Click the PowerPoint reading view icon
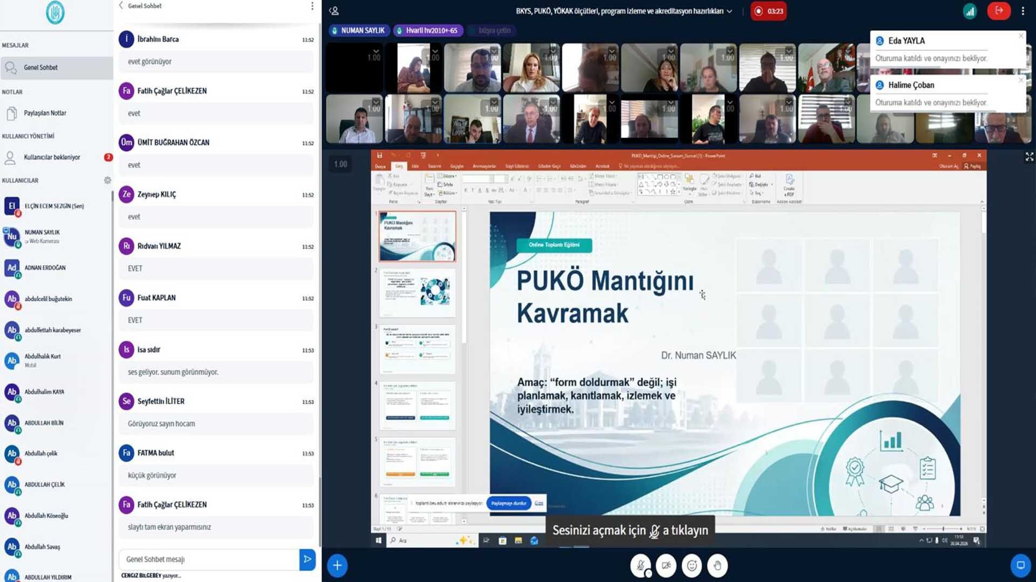Viewport: 1036px width, 582px height. tap(903, 529)
